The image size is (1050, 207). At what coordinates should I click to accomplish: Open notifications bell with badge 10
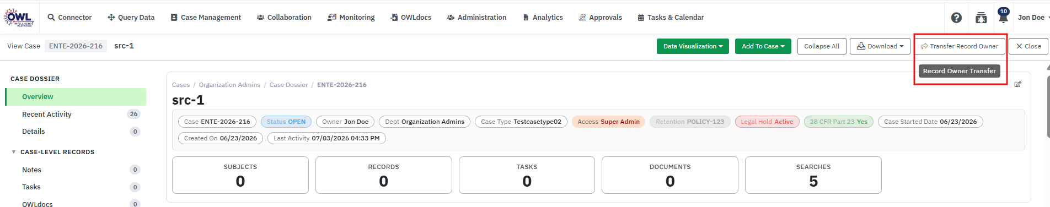point(1003,16)
